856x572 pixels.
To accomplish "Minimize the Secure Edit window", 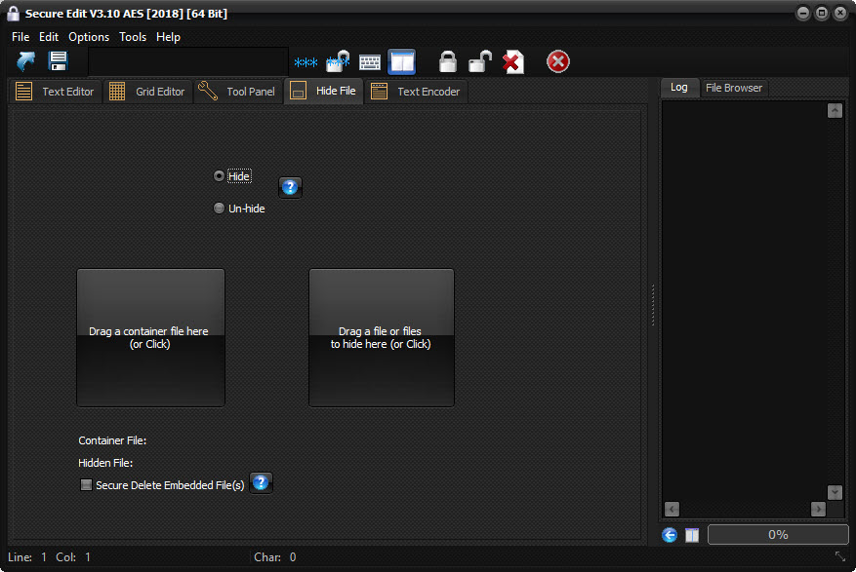I will [803, 13].
